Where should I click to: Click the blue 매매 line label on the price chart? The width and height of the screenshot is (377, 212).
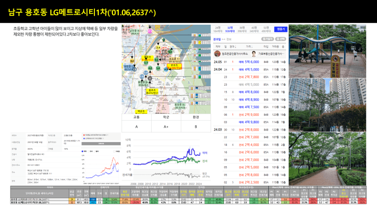204,153
